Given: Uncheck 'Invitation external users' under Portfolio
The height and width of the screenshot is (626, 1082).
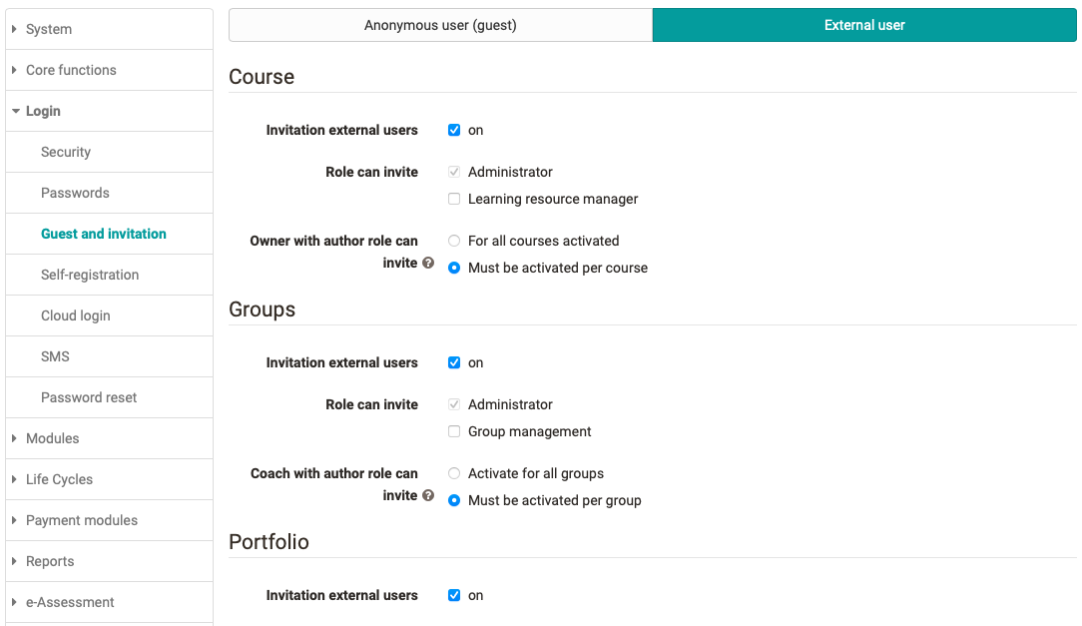Looking at the screenshot, I should 454,595.
